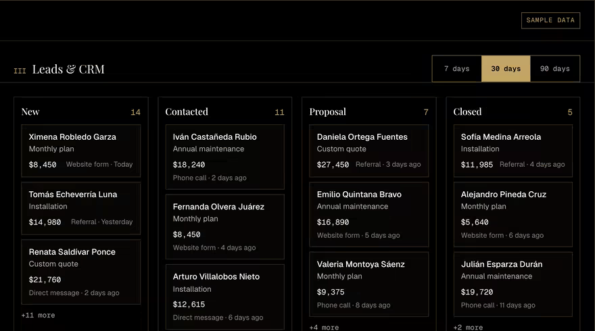Click the Closed column title

pyautogui.click(x=467, y=112)
